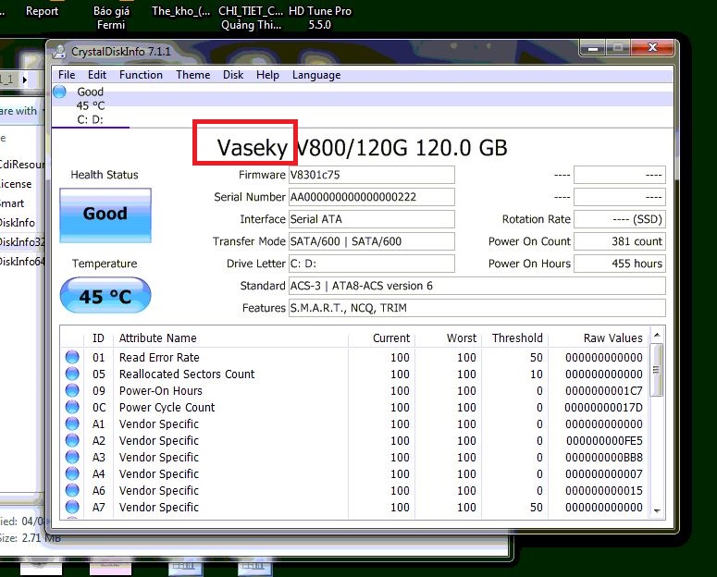717x577 pixels.
Task: Open the Edit menu
Action: pos(97,75)
